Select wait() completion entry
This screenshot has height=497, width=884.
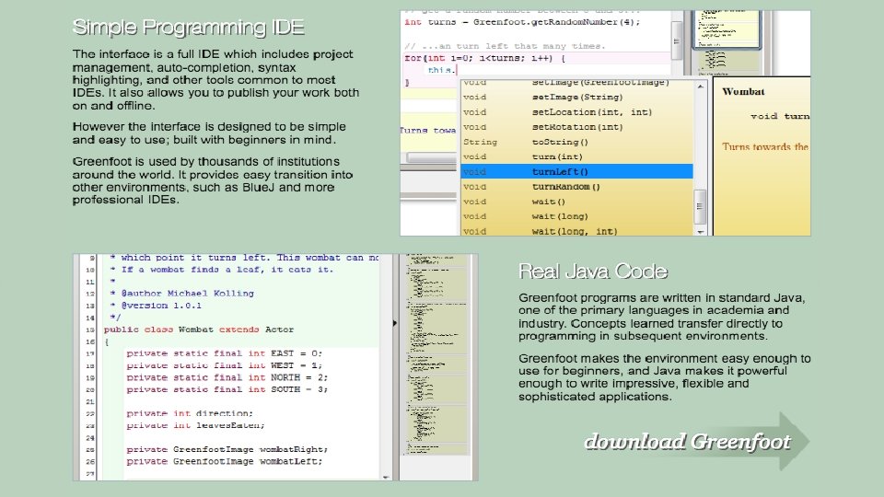pos(576,202)
